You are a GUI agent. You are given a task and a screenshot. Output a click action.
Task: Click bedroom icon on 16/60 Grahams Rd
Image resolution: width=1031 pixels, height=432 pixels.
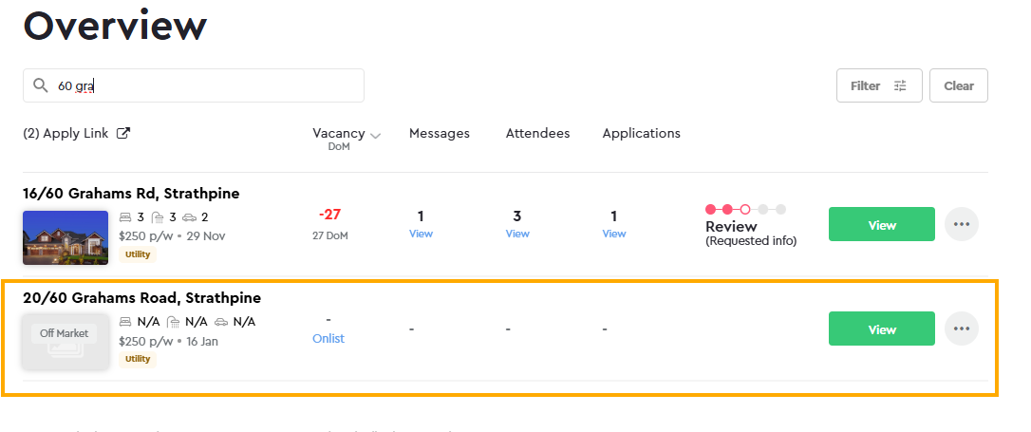126,217
